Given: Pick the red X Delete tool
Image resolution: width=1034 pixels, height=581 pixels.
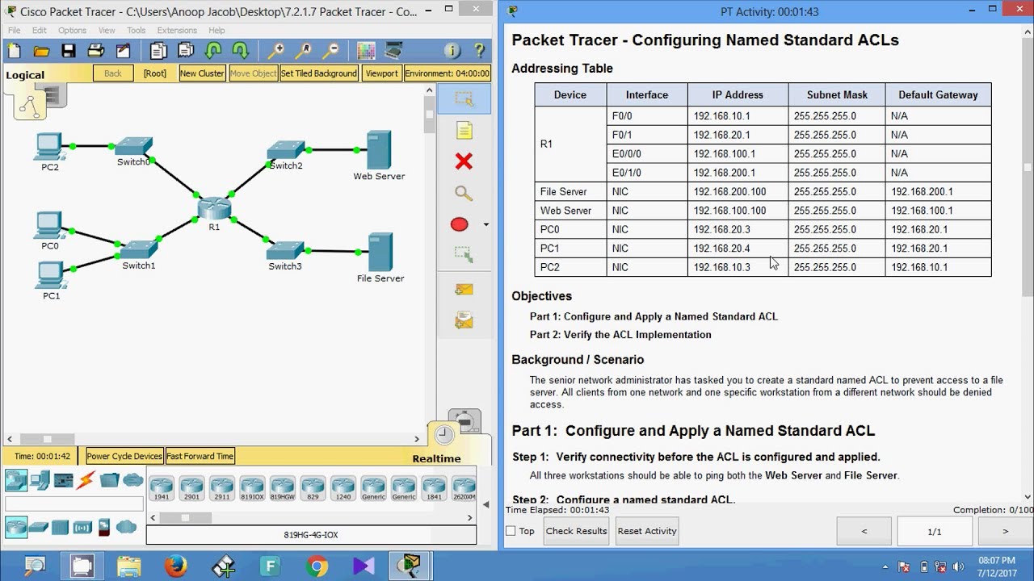Looking at the screenshot, I should [464, 161].
